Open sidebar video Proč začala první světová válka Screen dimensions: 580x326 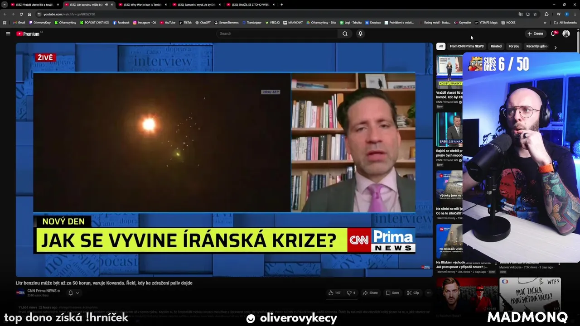tap(530, 294)
